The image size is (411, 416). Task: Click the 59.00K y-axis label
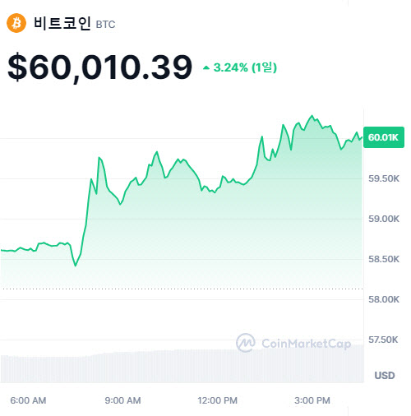(384, 219)
